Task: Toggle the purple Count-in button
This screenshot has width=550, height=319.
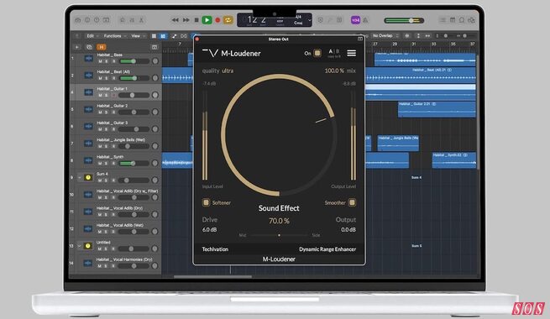Action: [x=355, y=20]
